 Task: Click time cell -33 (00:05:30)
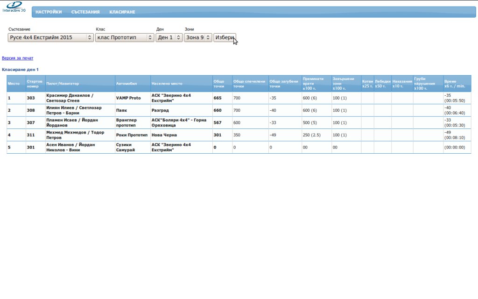457,123
